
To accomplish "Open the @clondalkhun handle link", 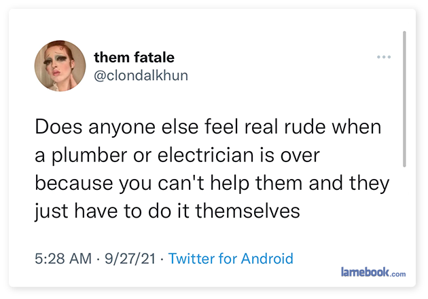I will click(x=141, y=75).
